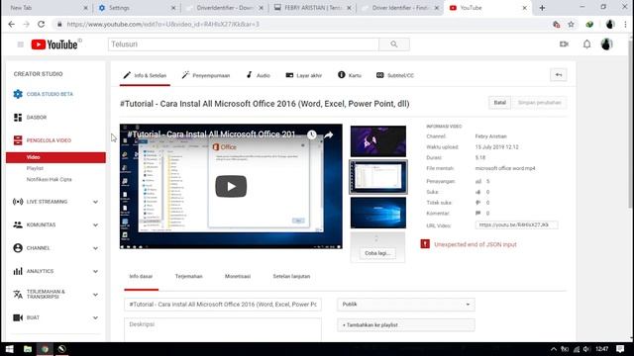This screenshot has width=634, height=356.
Task: Open a new browser tab
Action: 542,8
